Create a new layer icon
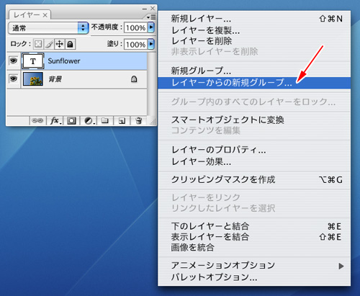Screen dimensions: 360x296 click(x=122, y=121)
